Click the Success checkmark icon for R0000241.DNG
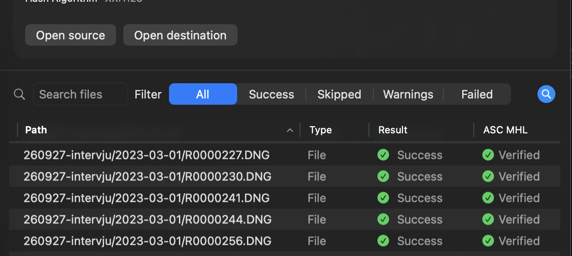572x256 pixels. (x=383, y=198)
